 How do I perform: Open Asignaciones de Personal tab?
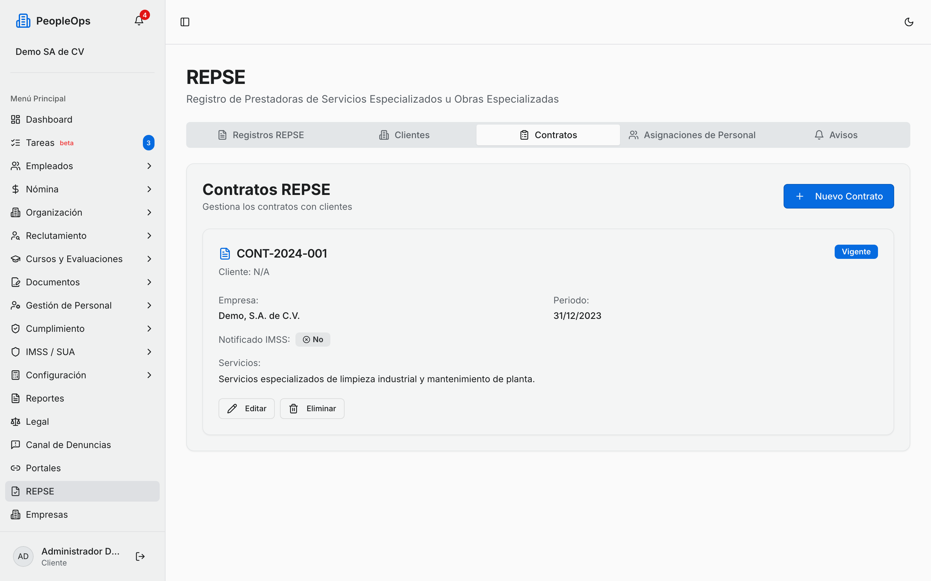[692, 135]
